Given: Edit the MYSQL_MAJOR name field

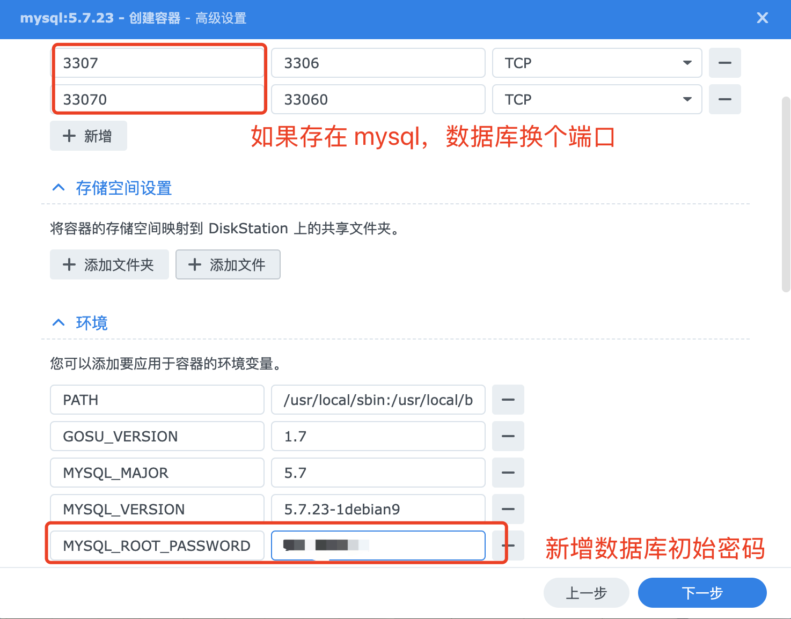Looking at the screenshot, I should (157, 473).
